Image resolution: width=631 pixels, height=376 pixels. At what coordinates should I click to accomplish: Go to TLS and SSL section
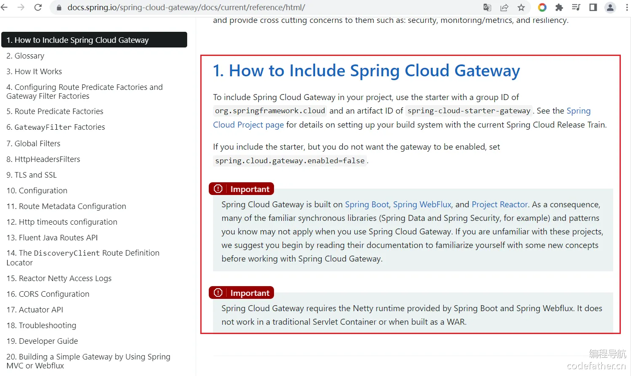point(31,175)
